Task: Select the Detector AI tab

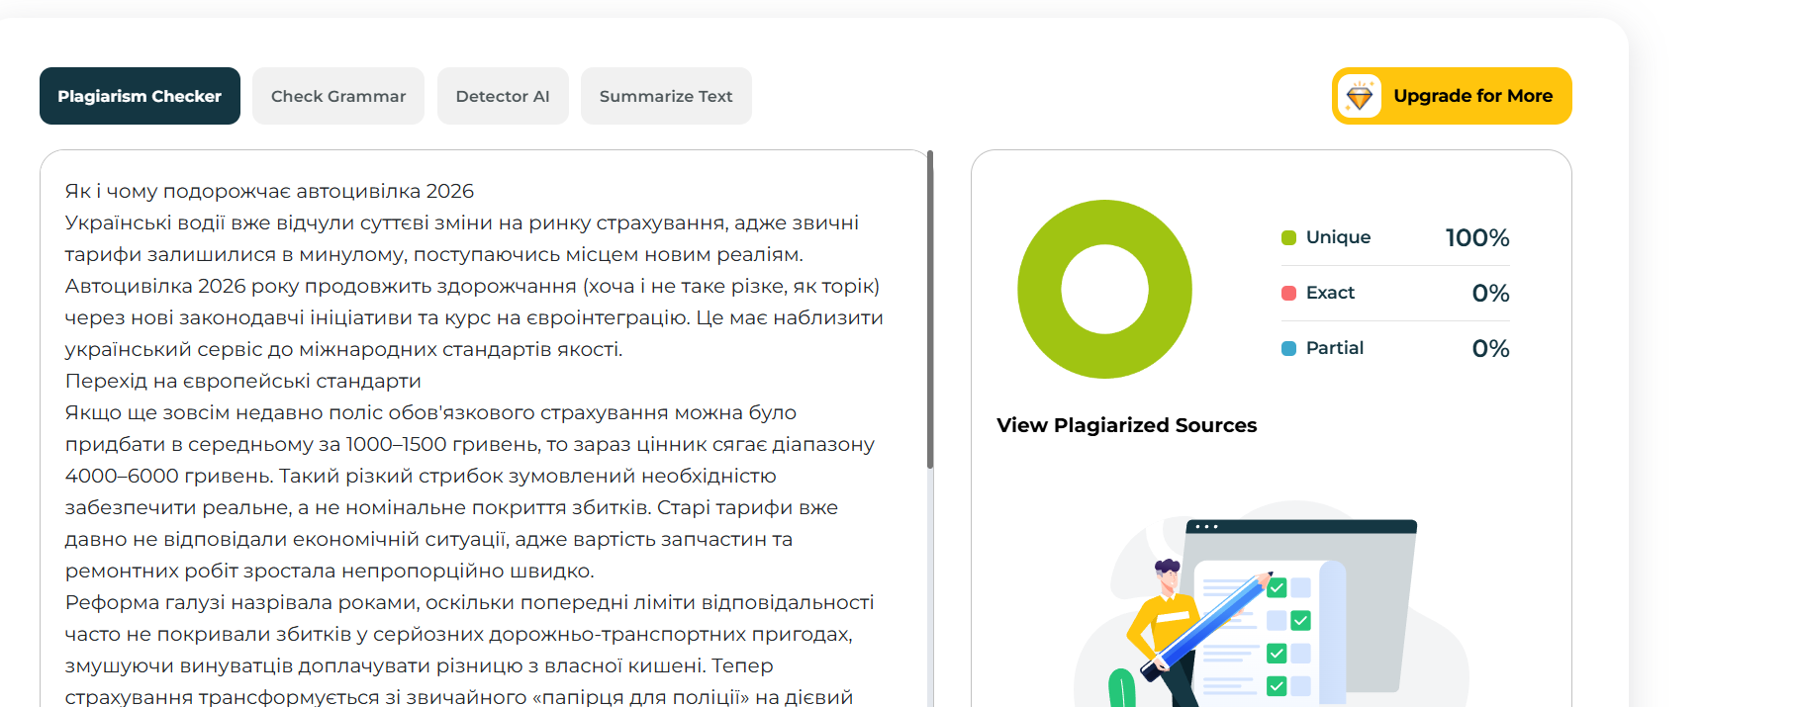Action: coord(503,96)
